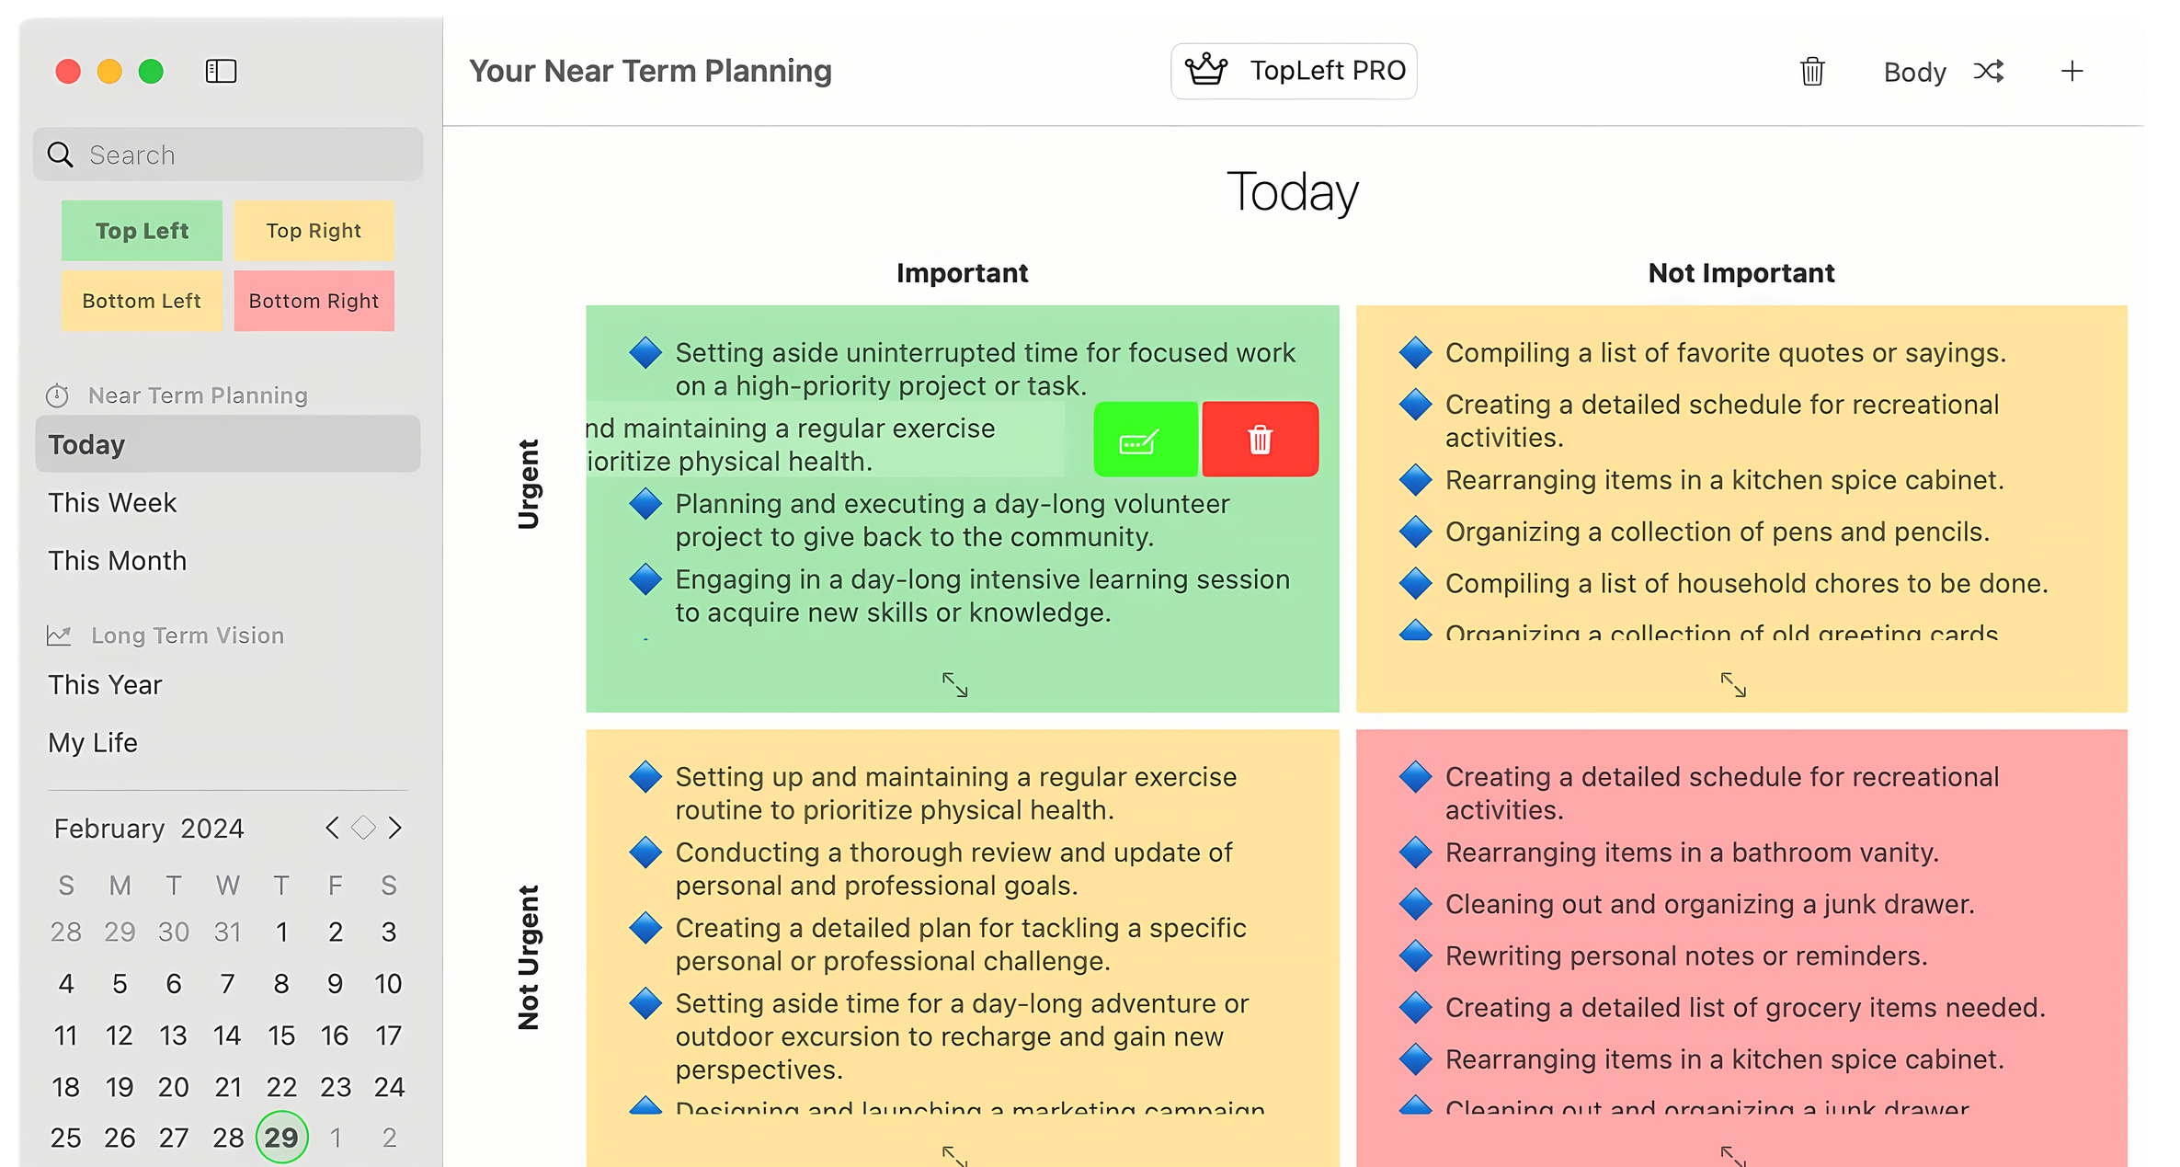Select the Bottom Right pink swatch
Screen dimensions: 2180x1167
[314, 301]
